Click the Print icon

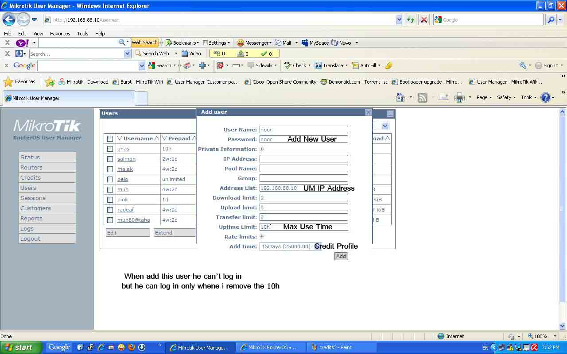460,97
